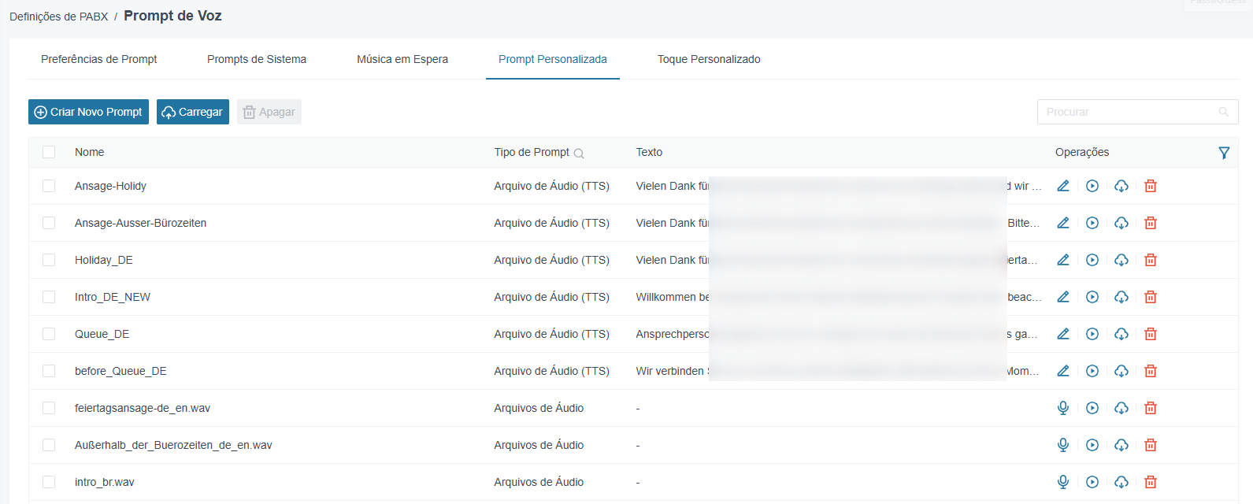The height and width of the screenshot is (504, 1253).
Task: Select the Prompt Personalizada tab
Action: [x=553, y=59]
